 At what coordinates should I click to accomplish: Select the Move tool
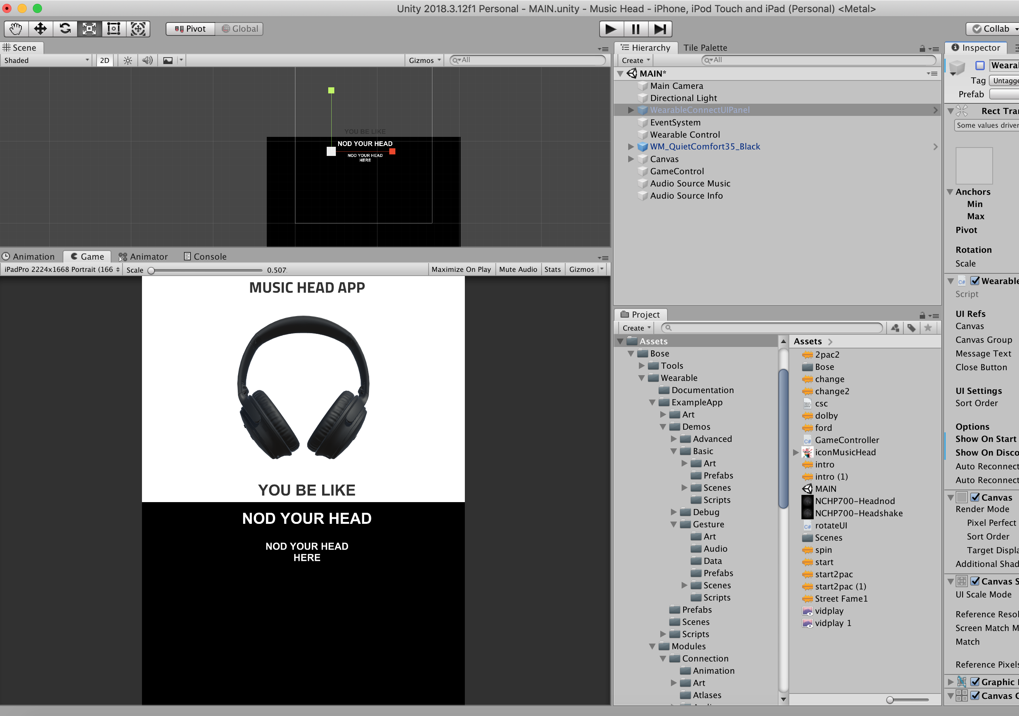click(x=40, y=29)
